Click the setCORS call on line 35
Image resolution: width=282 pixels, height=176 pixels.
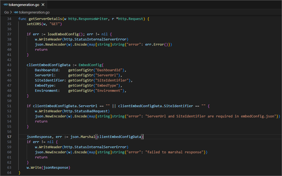[34, 24]
